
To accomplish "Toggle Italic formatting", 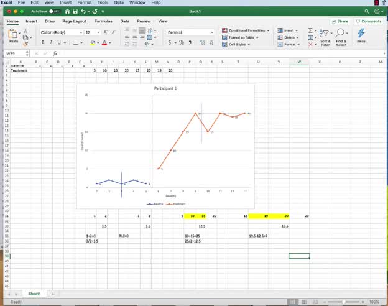I will point(51,42).
